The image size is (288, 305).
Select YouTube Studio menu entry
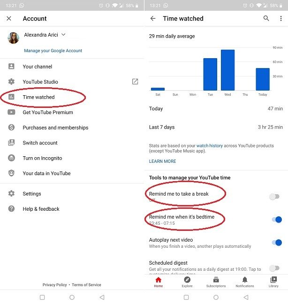click(72, 82)
